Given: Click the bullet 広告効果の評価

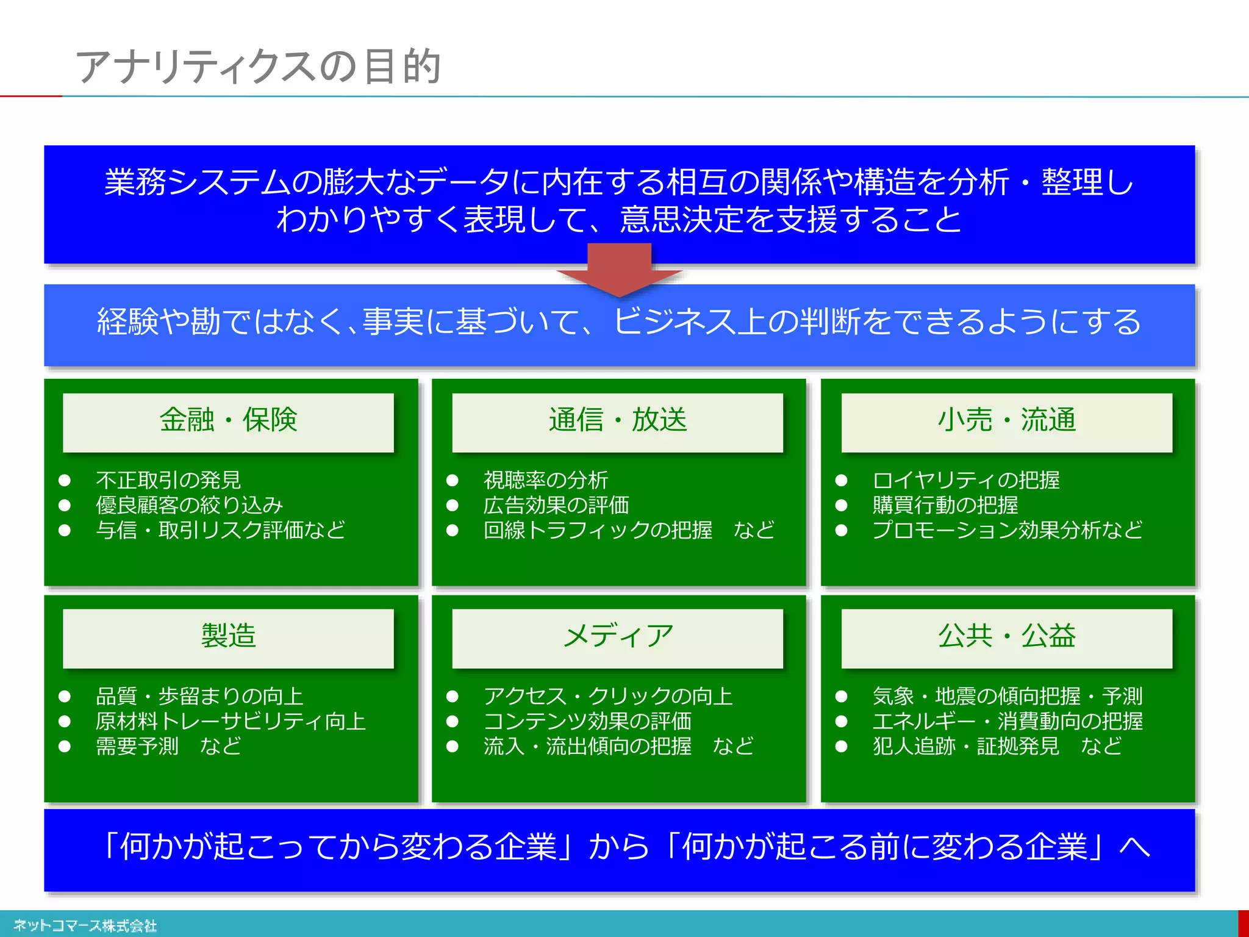Looking at the screenshot, I should (x=556, y=505).
